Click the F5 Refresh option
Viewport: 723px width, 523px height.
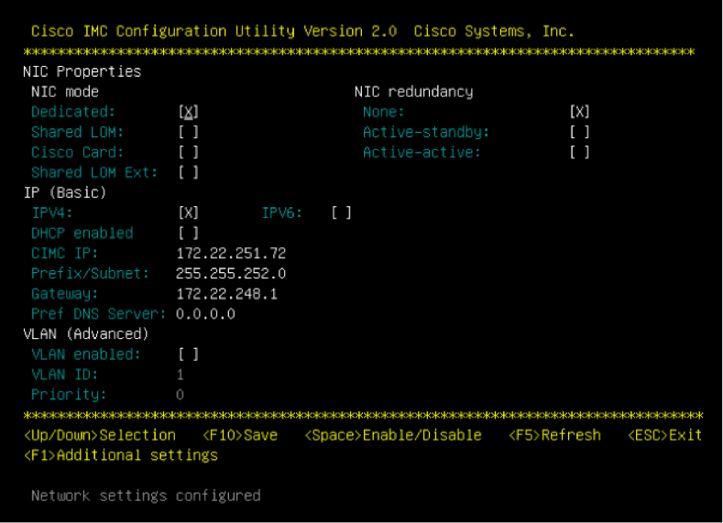coord(554,435)
